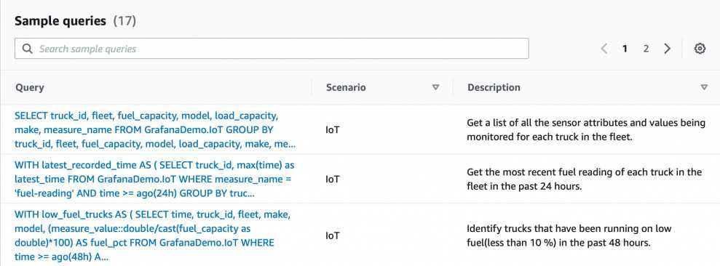
Task: Click the search magnifier icon
Action: (28, 49)
